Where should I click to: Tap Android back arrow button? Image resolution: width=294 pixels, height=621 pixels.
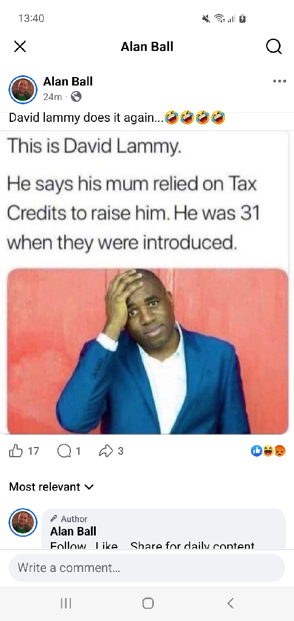(x=231, y=603)
